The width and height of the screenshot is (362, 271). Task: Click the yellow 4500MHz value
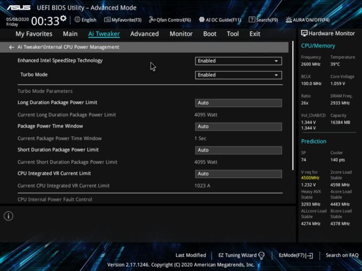pyautogui.click(x=310, y=178)
